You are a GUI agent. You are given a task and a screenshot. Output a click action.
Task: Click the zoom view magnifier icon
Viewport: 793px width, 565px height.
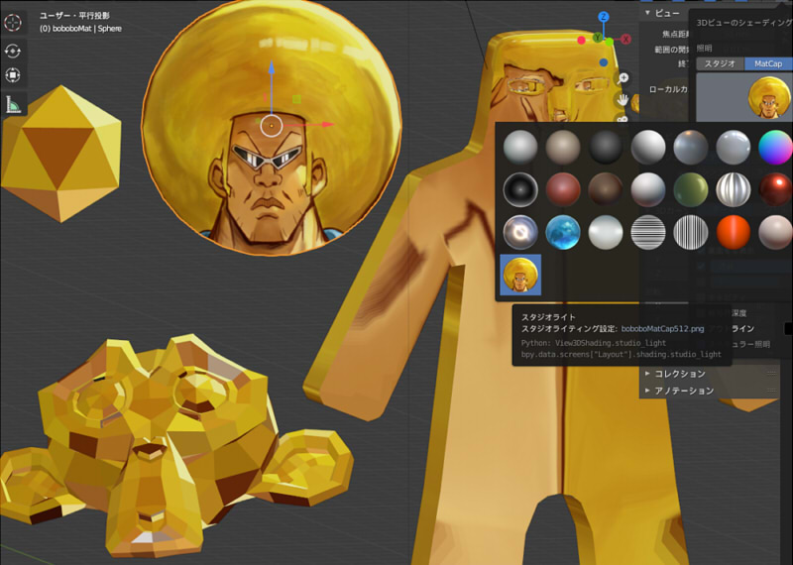tap(623, 78)
